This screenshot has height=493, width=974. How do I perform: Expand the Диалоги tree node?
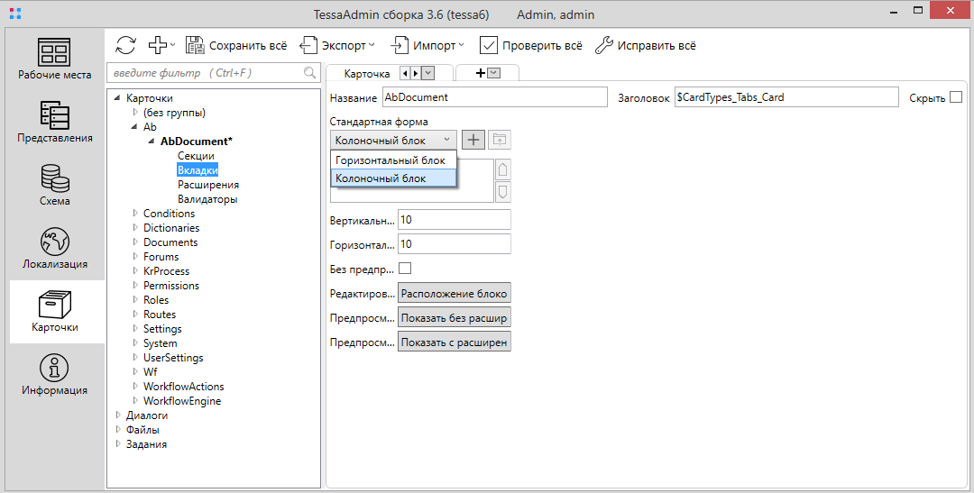pos(118,415)
